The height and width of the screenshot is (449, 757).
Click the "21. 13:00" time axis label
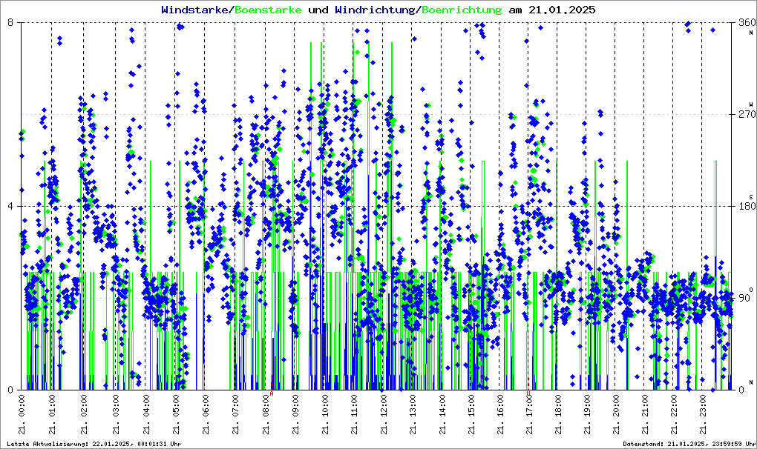[x=413, y=414]
